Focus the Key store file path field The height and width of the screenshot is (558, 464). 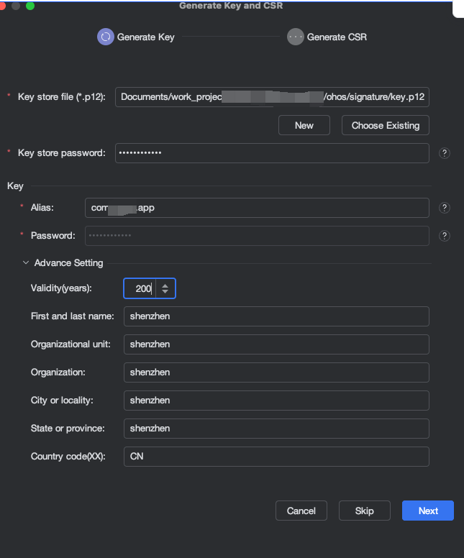(x=272, y=97)
